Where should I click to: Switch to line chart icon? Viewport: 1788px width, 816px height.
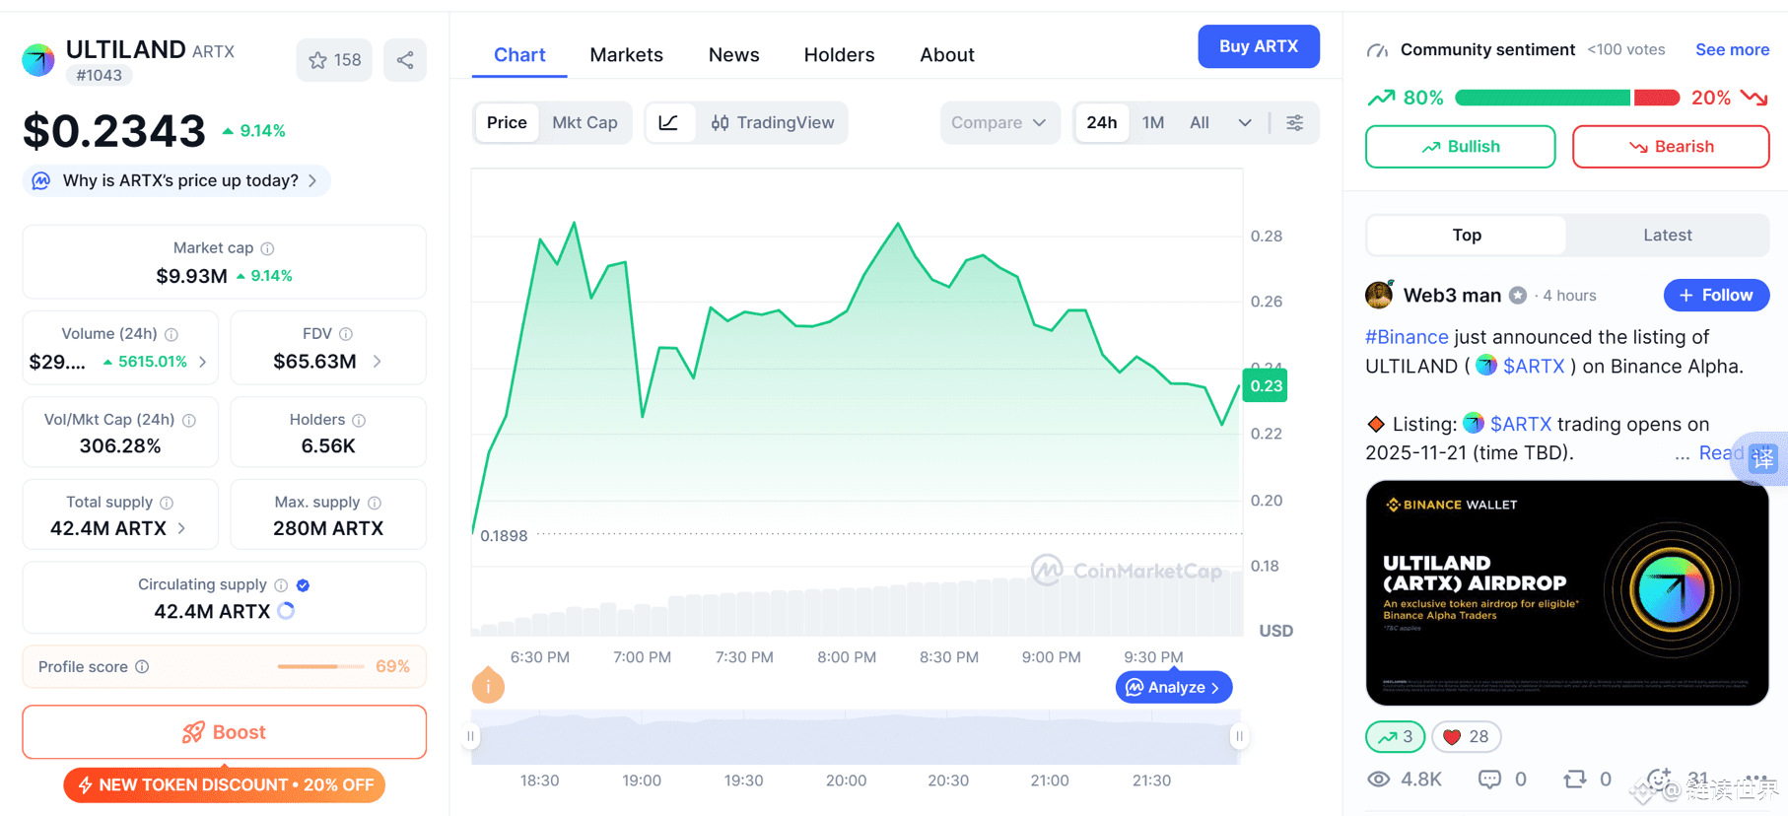click(668, 122)
